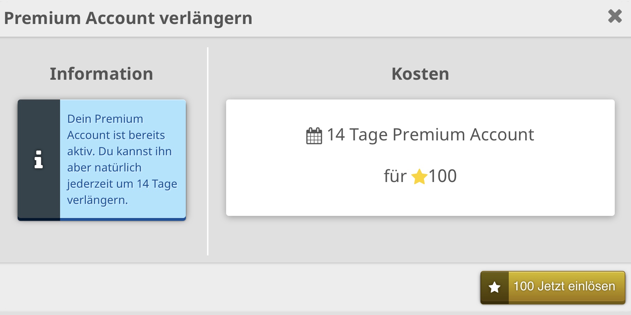Click the vertical divider between sections
Viewport: 631px width, 315px height.
point(208,151)
